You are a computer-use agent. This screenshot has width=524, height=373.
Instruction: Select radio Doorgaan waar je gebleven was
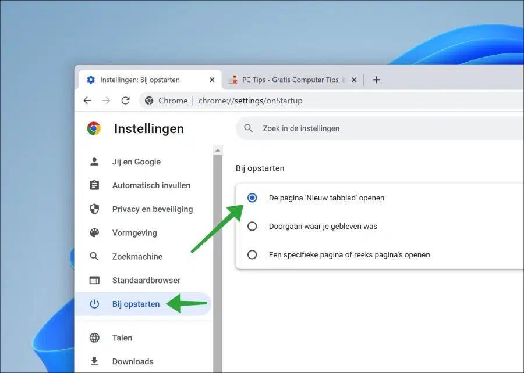[x=252, y=227]
